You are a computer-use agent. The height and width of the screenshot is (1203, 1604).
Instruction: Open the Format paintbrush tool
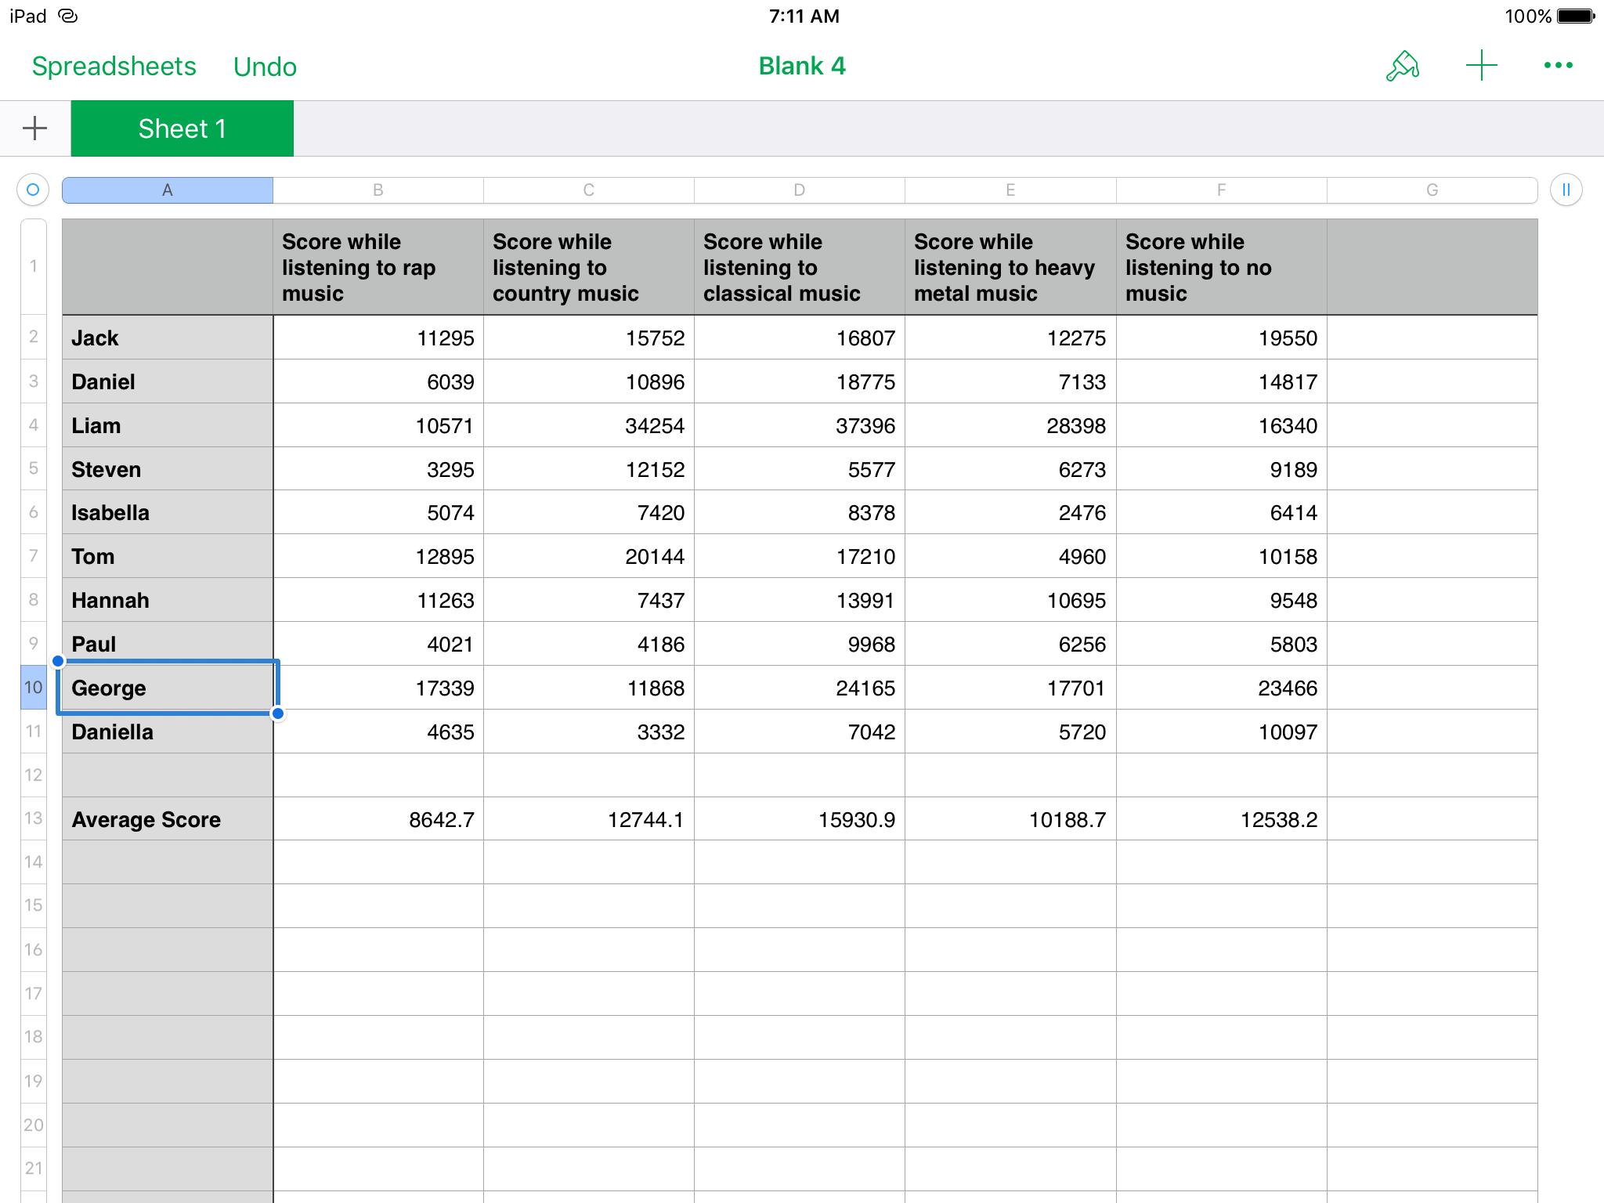[1402, 66]
